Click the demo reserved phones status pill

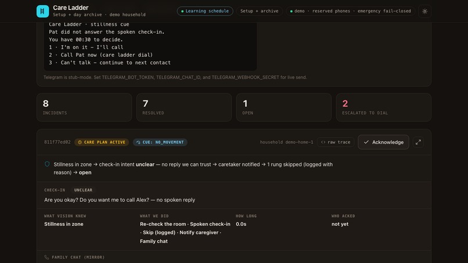(x=350, y=11)
